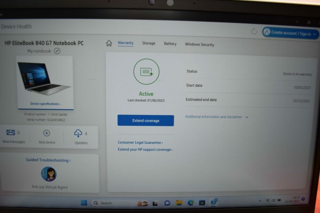320x213 pixels.
Task: Click the Windows Start button
Action: pyautogui.click(x=84, y=202)
